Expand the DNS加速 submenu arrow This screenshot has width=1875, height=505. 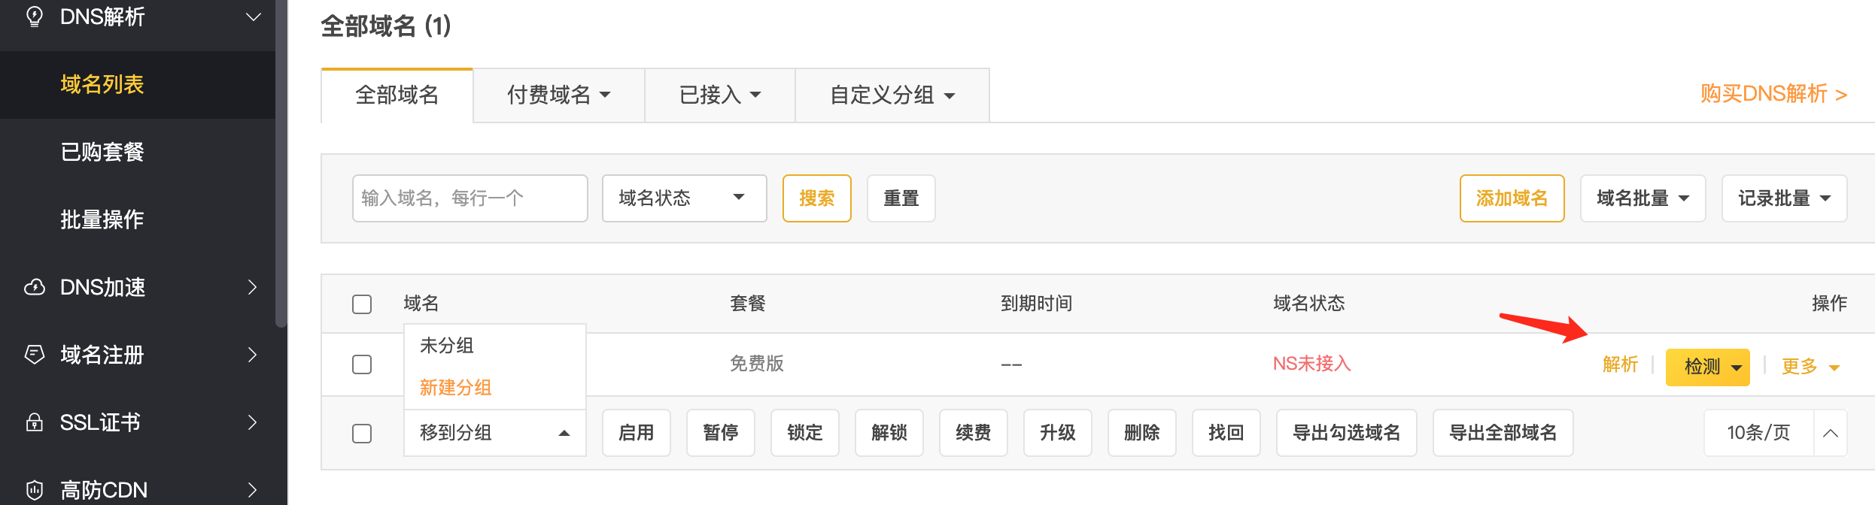point(253,287)
